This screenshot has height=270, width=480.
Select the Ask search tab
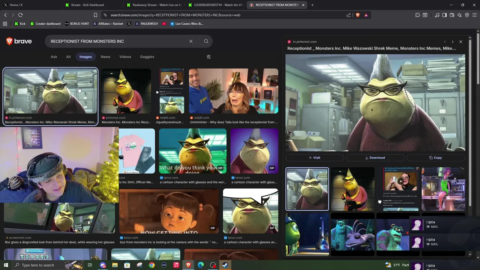tap(54, 57)
